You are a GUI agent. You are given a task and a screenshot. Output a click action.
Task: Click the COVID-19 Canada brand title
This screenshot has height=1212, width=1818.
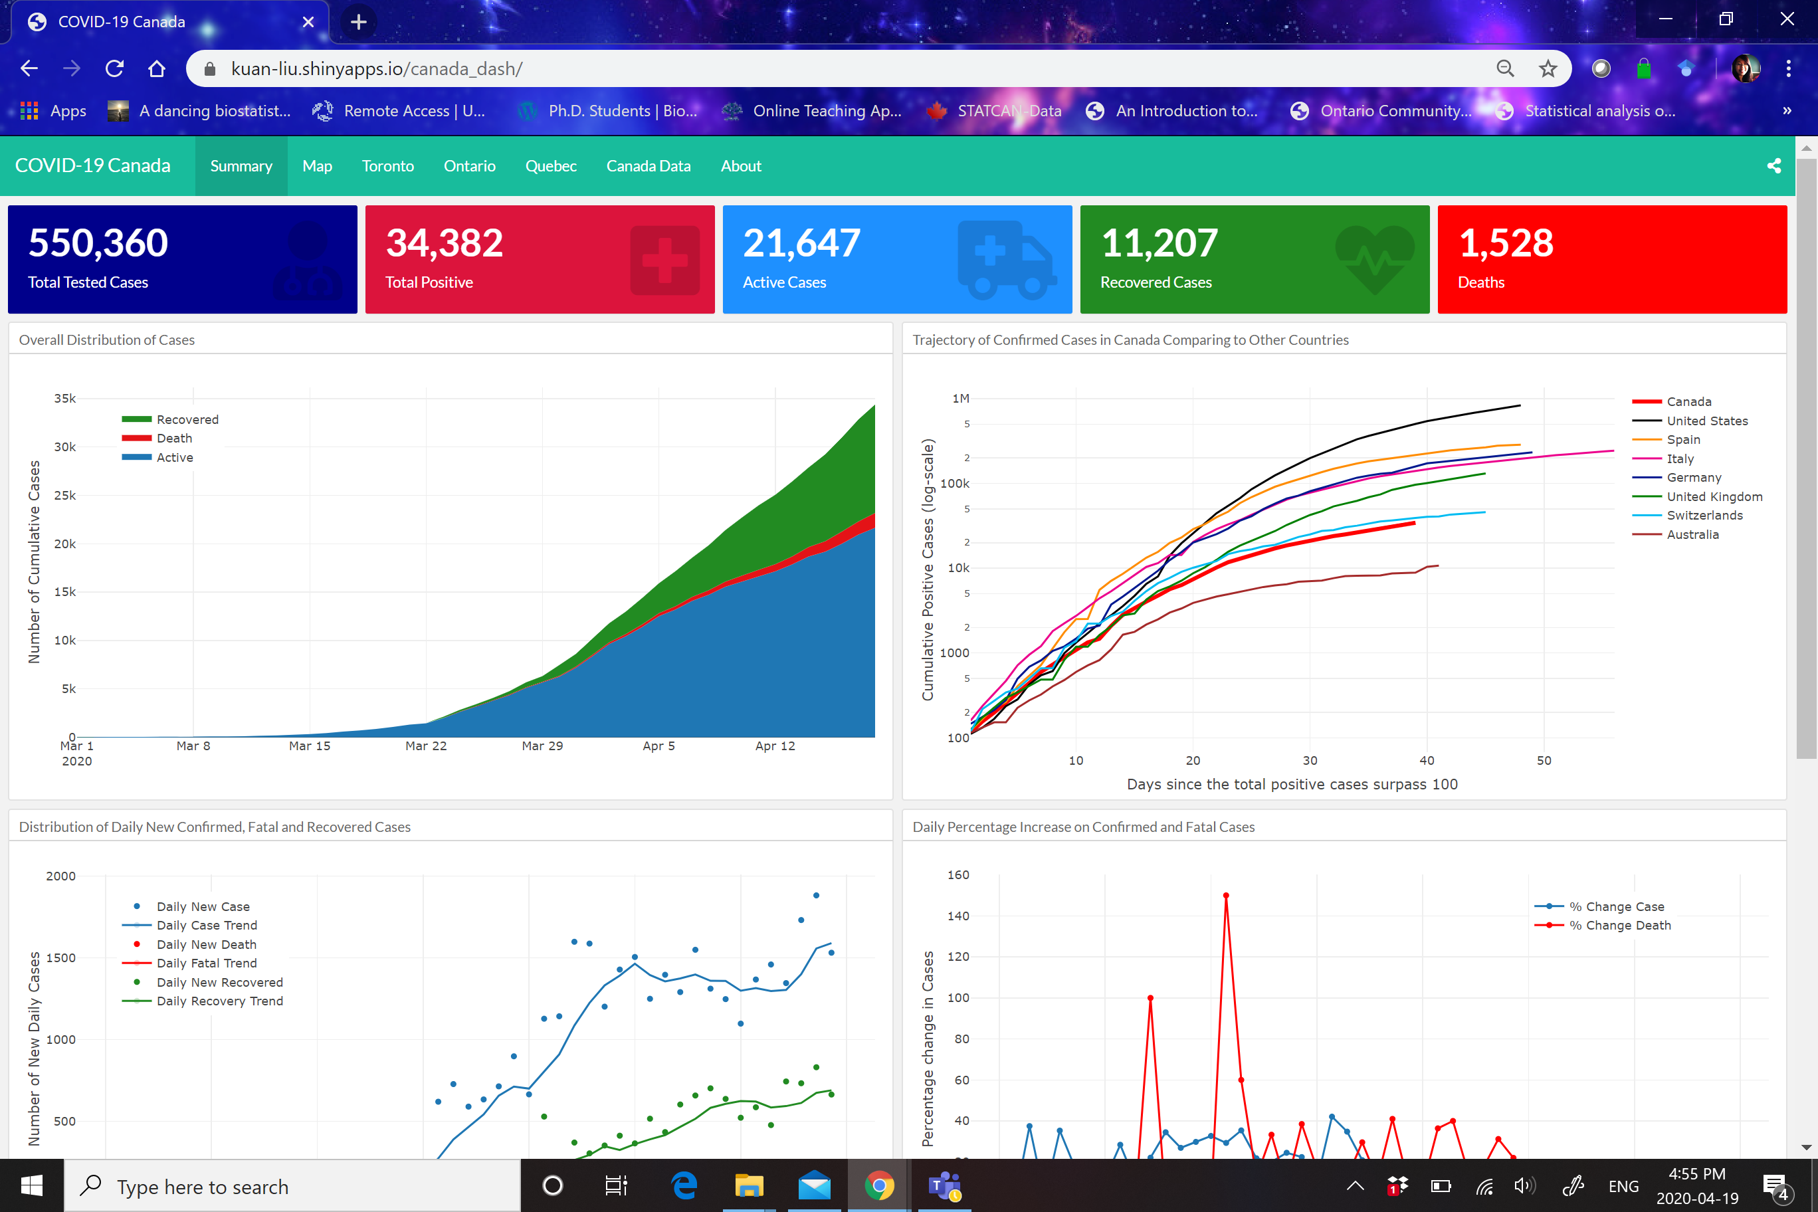coord(93,165)
